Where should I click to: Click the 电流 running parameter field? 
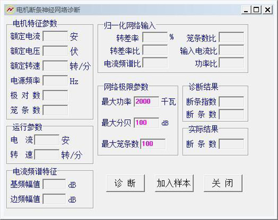(47, 139)
